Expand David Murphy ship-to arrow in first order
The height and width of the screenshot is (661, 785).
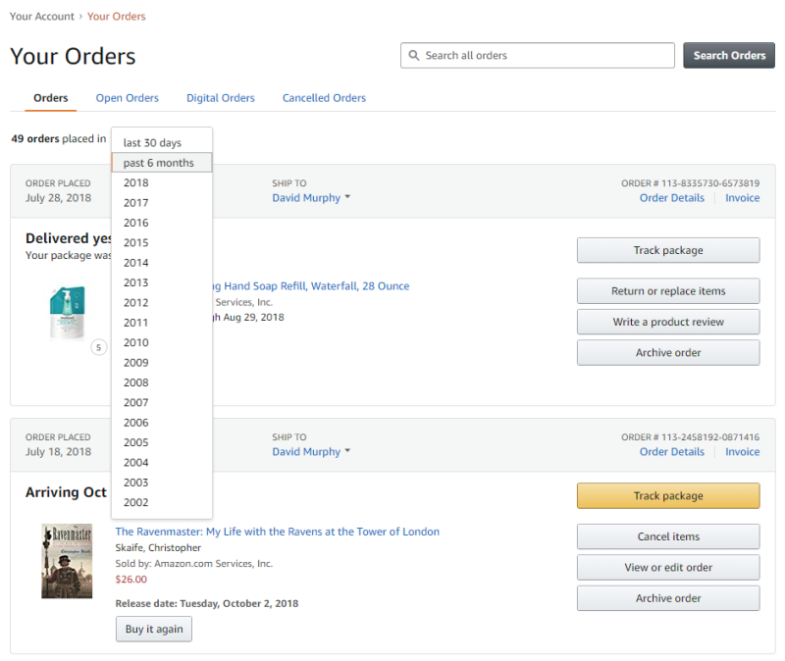click(347, 198)
